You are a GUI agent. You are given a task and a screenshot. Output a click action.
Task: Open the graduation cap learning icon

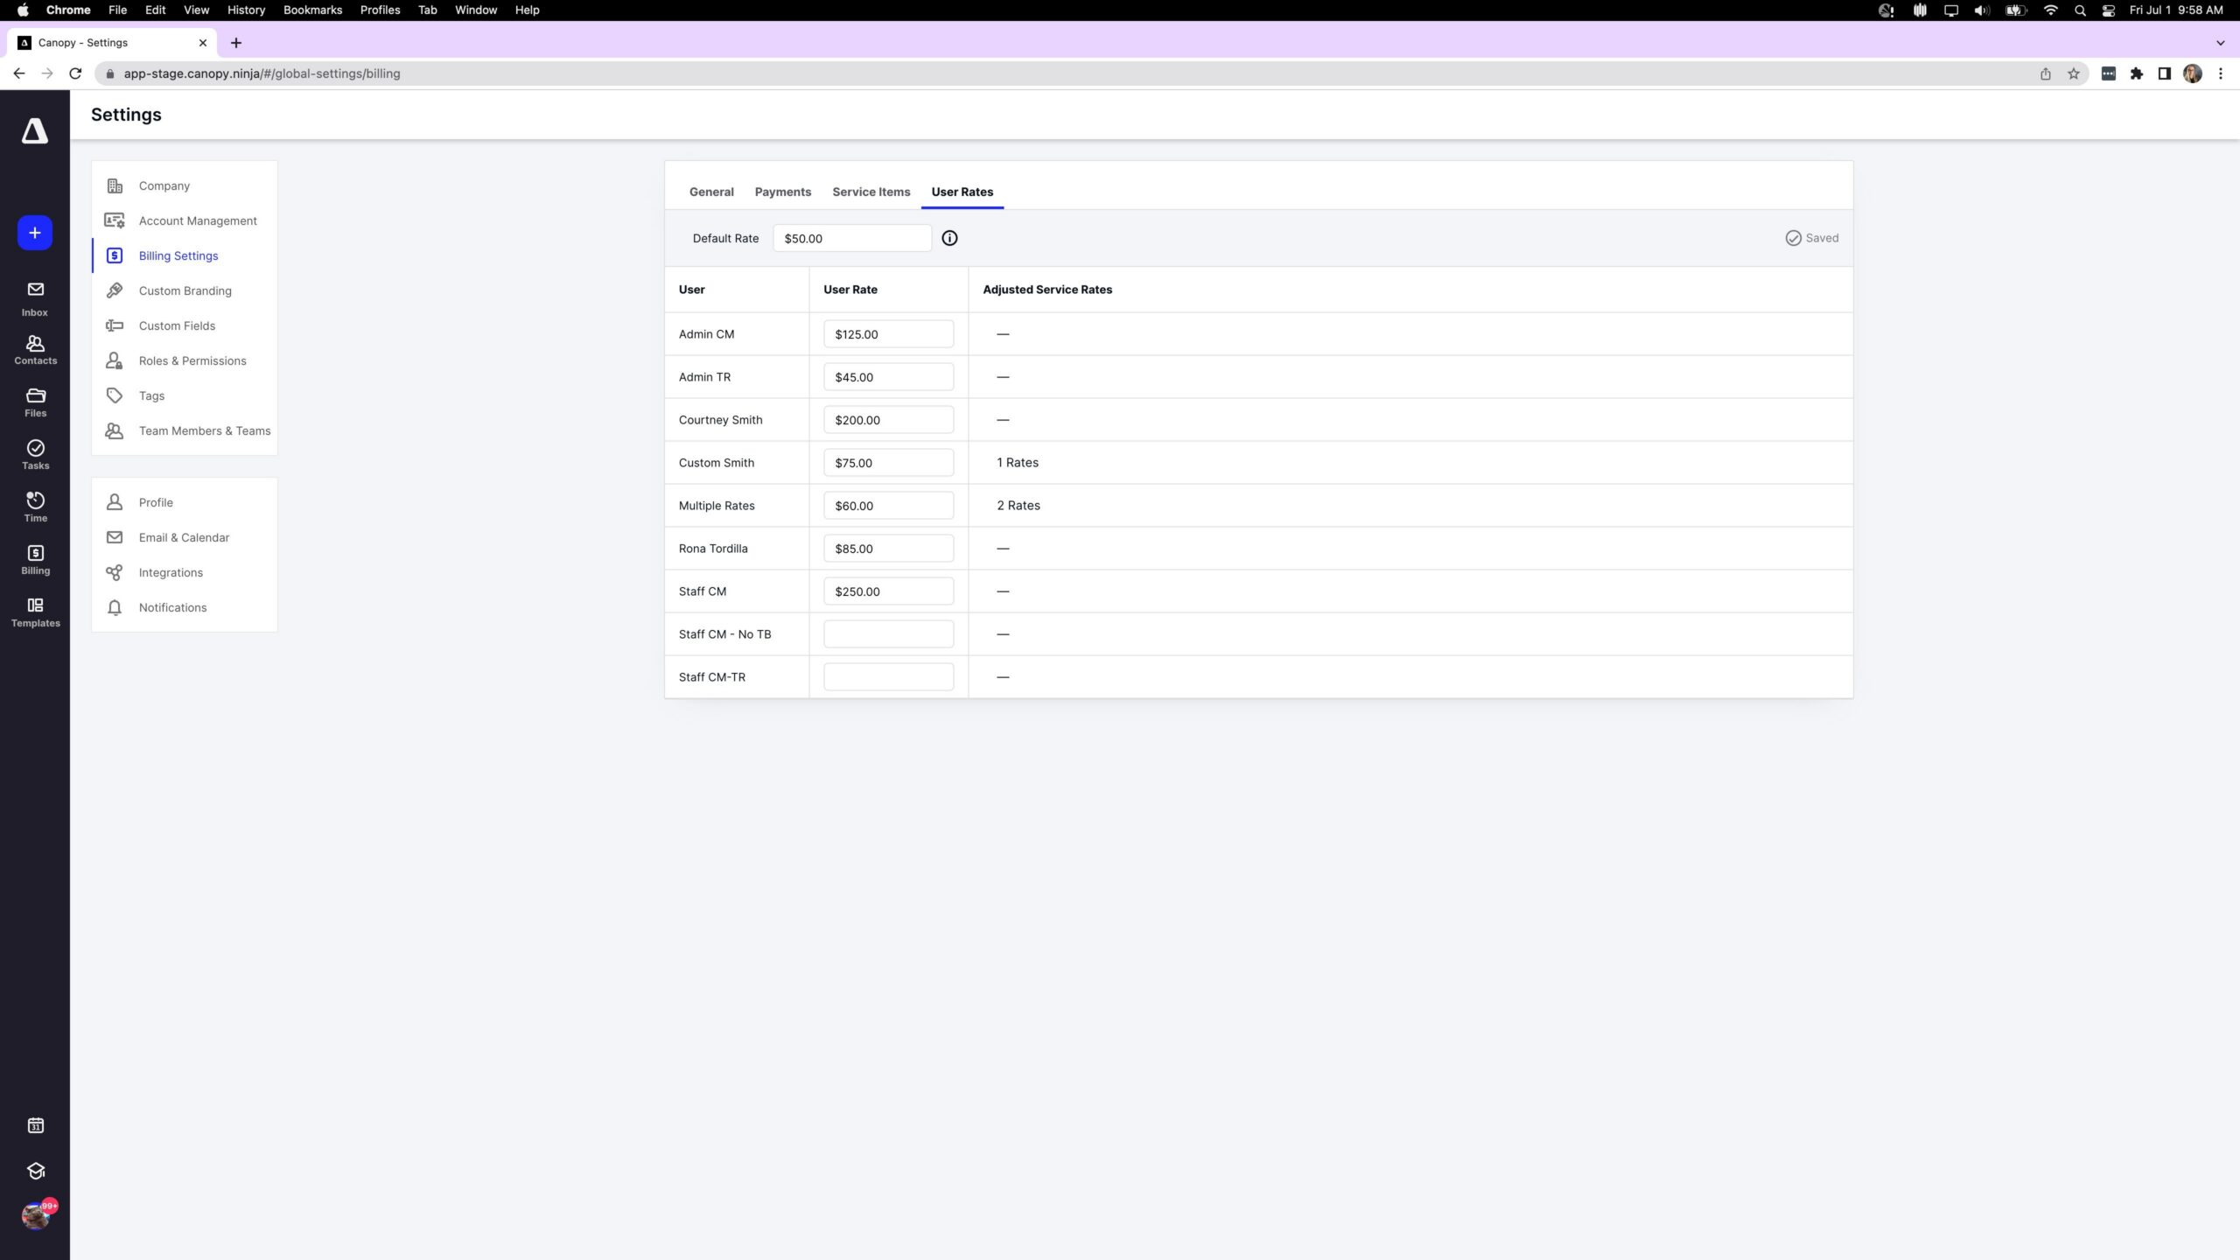point(35,1171)
